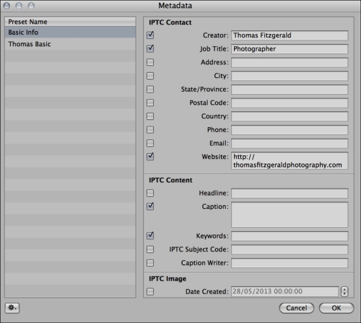Click the Website URL field
The width and height of the screenshot is (361, 323).
(x=290, y=160)
